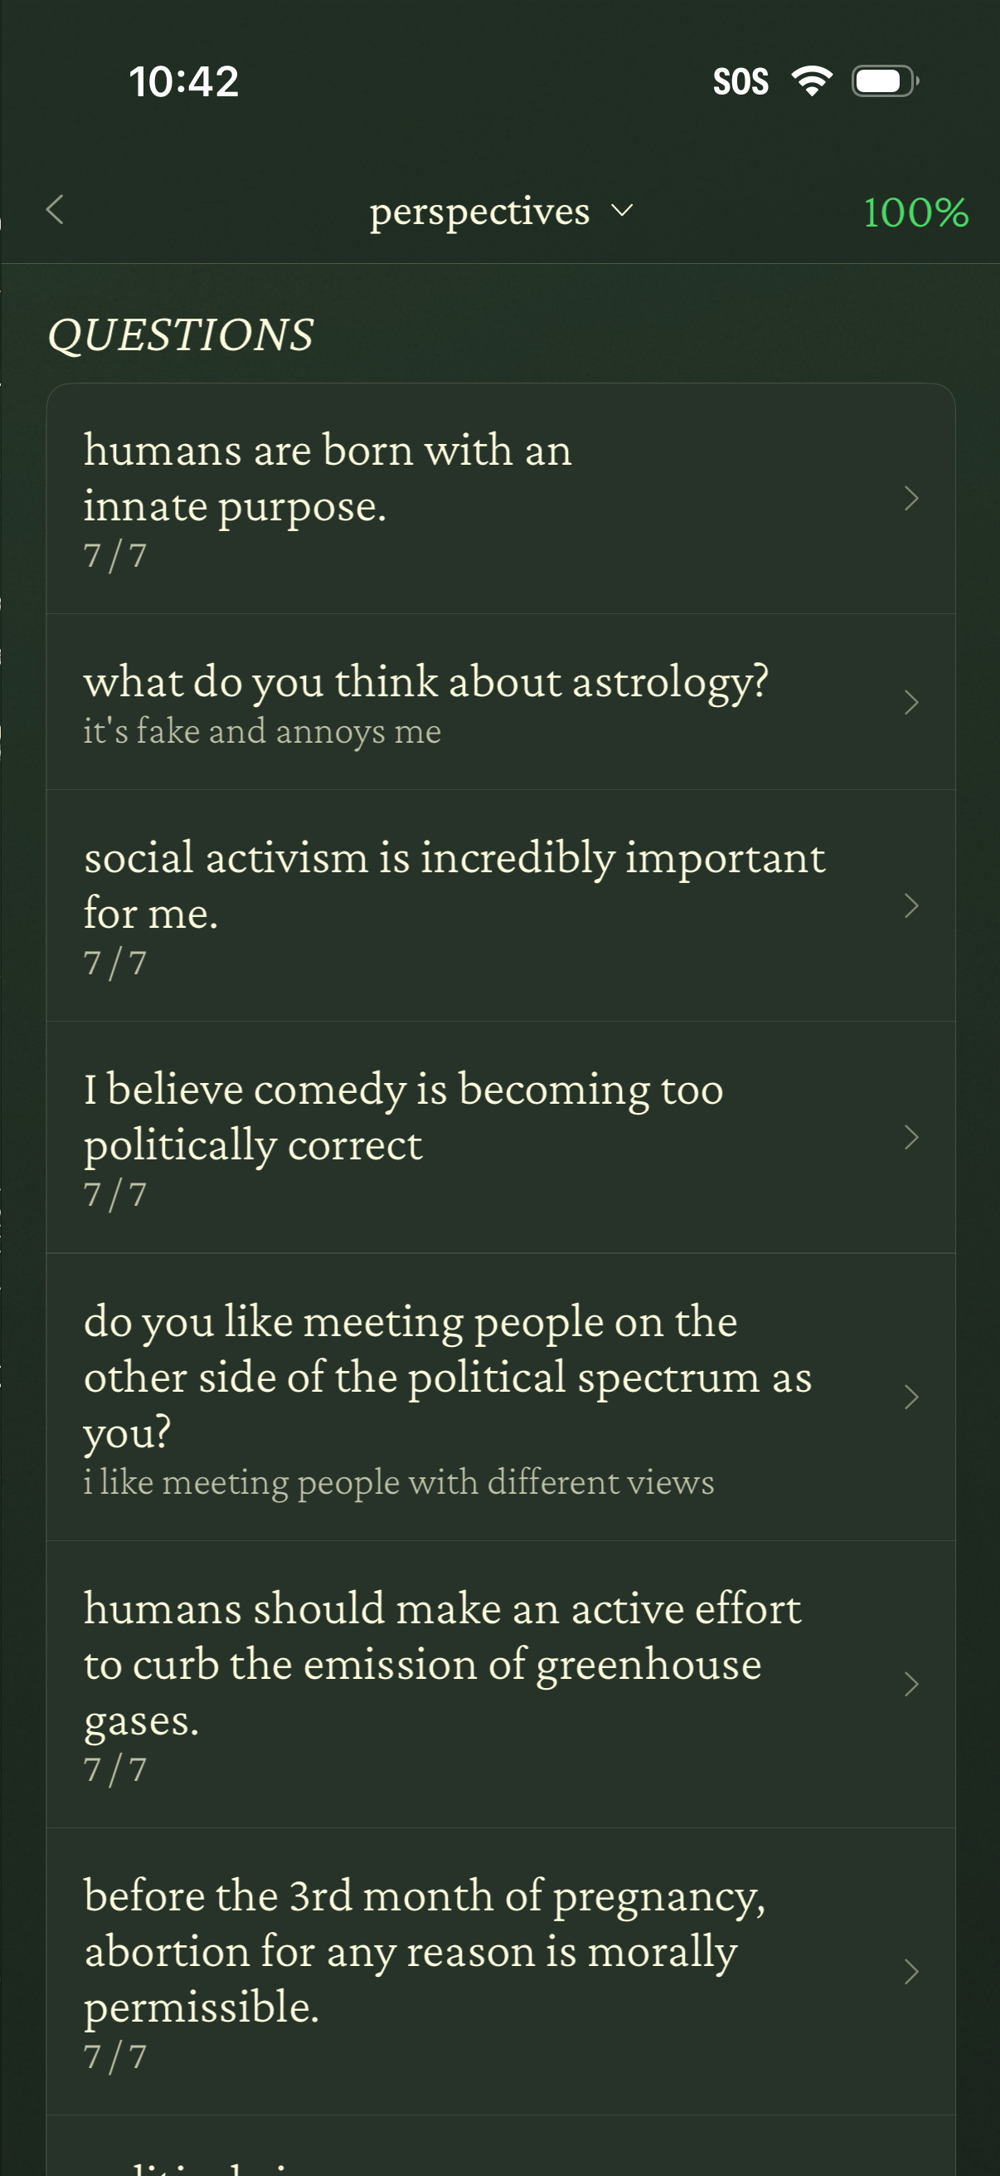Tap the Wi-Fi status icon
1000x2176 pixels.
coord(811,81)
